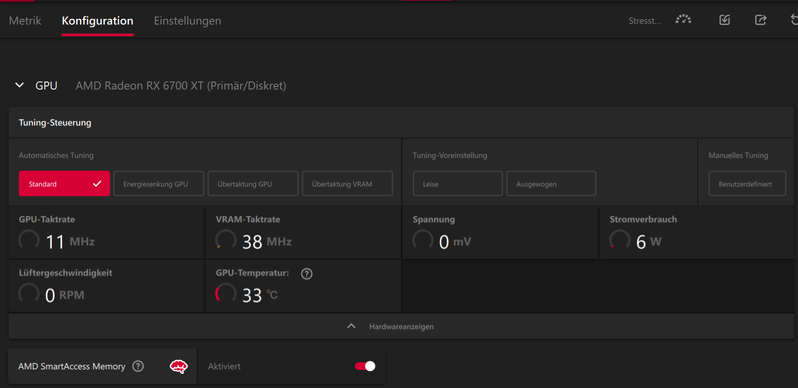Screen dimensions: 798x388
Task: Click the Stresst... label
Action: 645,21
